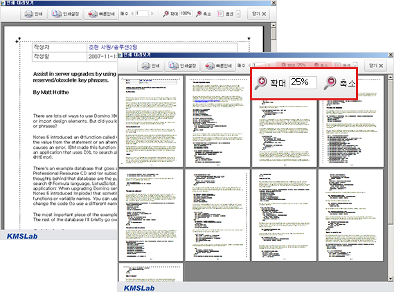Click the 인쇄 print button in front window
Screen dimensions: 394x292
pos(150,66)
